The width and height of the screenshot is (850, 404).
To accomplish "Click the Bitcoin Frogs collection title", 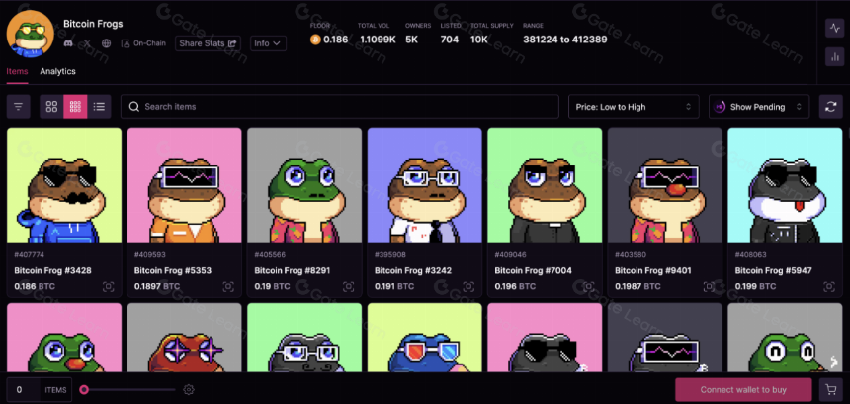I will point(93,24).
